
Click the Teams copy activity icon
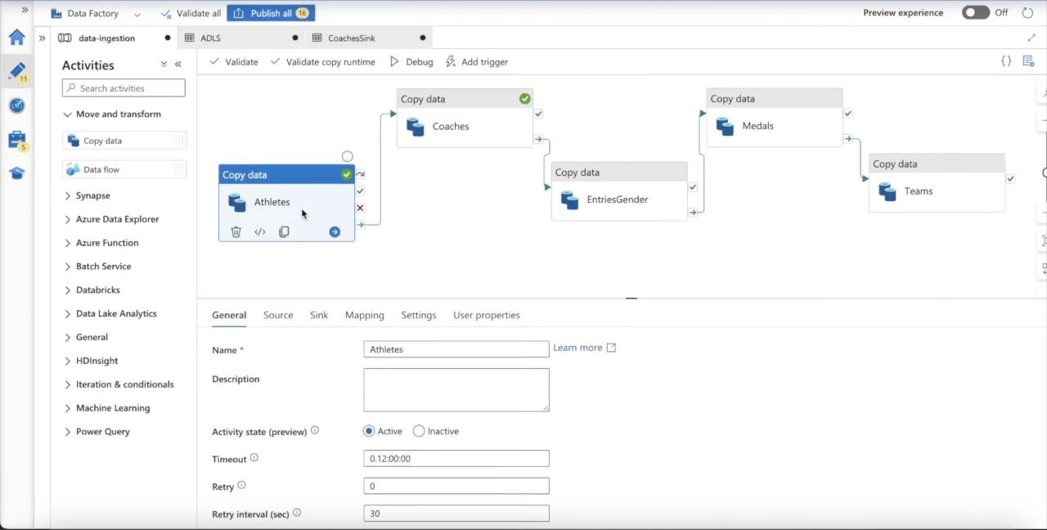pyautogui.click(x=887, y=191)
